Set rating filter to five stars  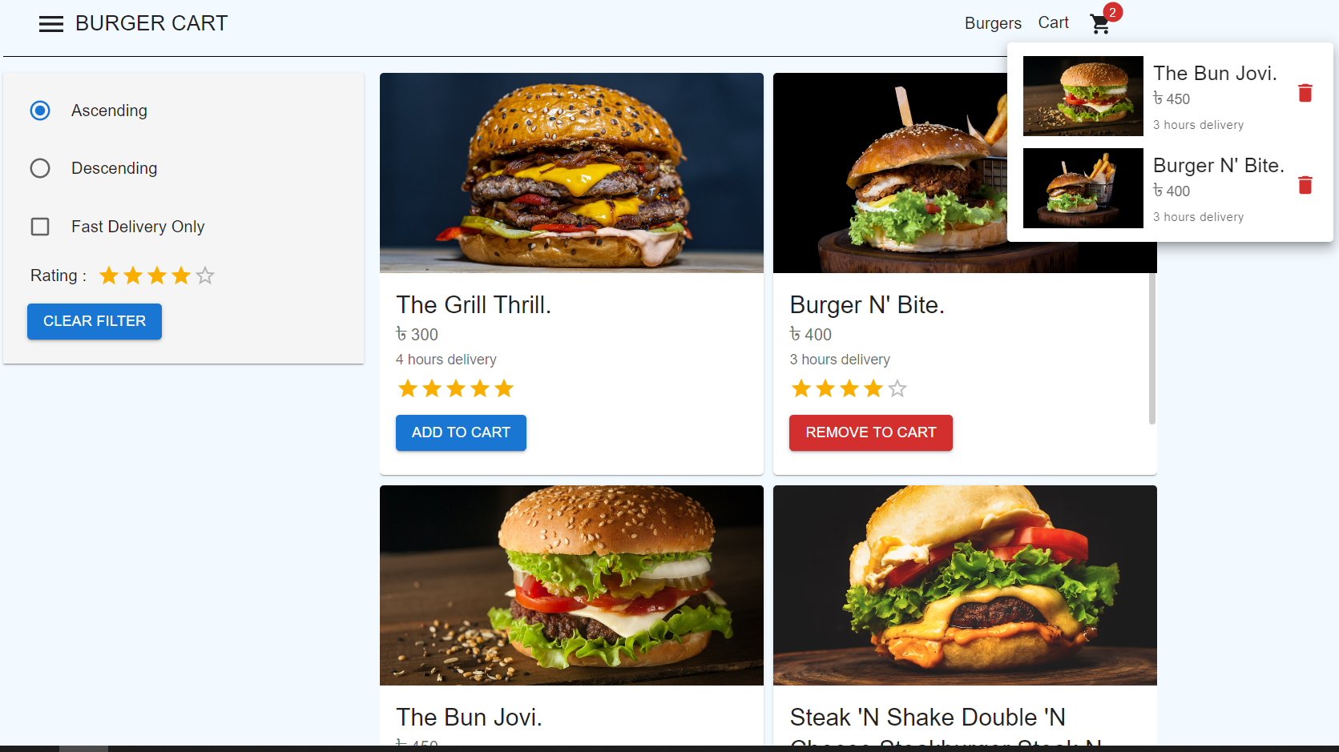pos(205,275)
